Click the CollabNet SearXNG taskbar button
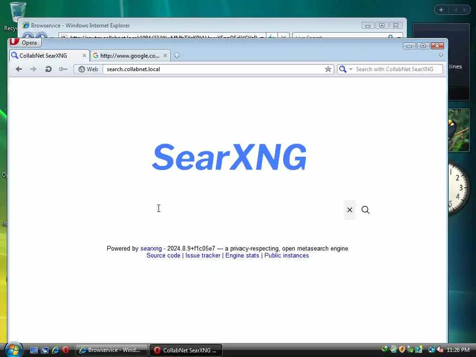Image resolution: width=476 pixels, height=357 pixels. (x=186, y=350)
